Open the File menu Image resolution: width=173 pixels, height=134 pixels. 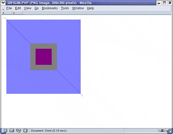pos(9,8)
